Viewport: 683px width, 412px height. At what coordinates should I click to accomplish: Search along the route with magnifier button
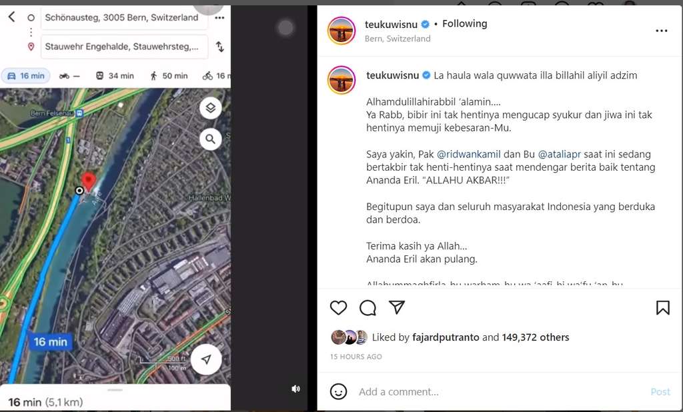coord(210,139)
